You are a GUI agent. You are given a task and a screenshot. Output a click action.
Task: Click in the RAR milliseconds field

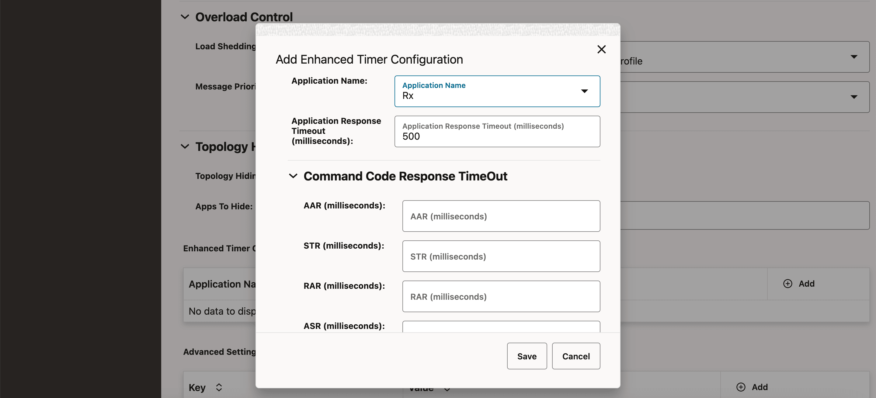(501, 296)
